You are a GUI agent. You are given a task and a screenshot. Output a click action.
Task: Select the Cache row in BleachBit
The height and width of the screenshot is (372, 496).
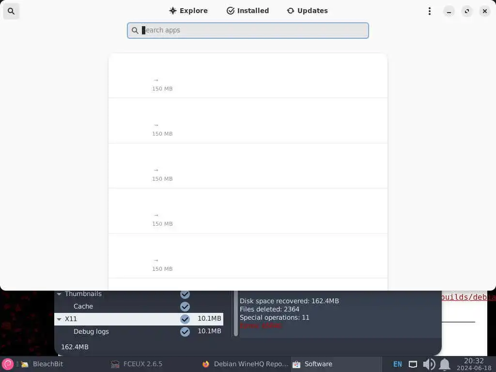[139, 307]
